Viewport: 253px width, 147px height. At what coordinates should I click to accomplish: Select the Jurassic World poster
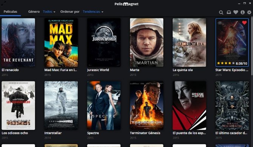[104, 43]
